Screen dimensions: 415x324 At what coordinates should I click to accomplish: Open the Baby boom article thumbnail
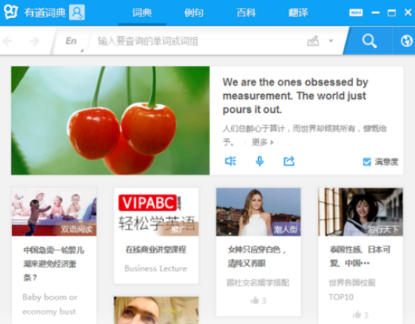coord(54,212)
